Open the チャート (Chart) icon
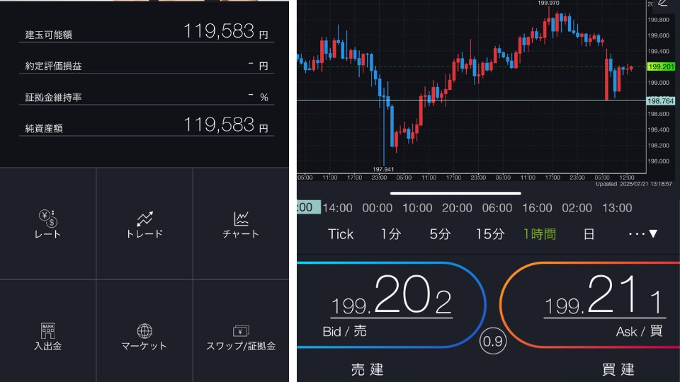The width and height of the screenshot is (680, 382). coord(241,224)
